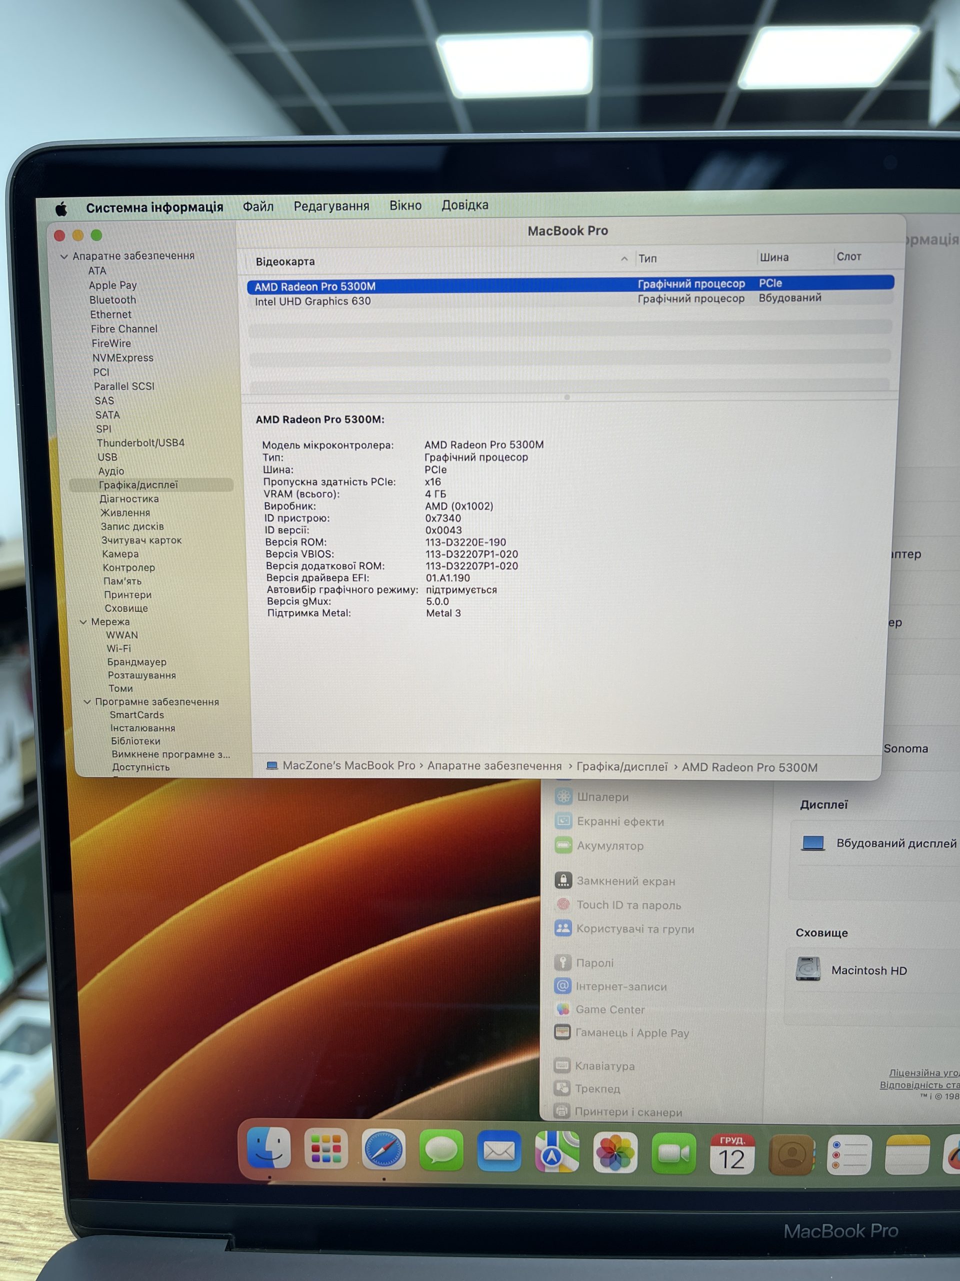The height and width of the screenshot is (1281, 960).
Task: Collapse the Апаратне забезпечення section
Action: [64, 257]
